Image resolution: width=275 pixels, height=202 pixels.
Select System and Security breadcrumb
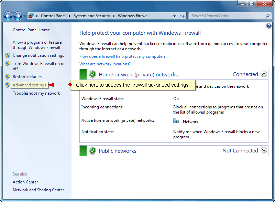click(91, 16)
